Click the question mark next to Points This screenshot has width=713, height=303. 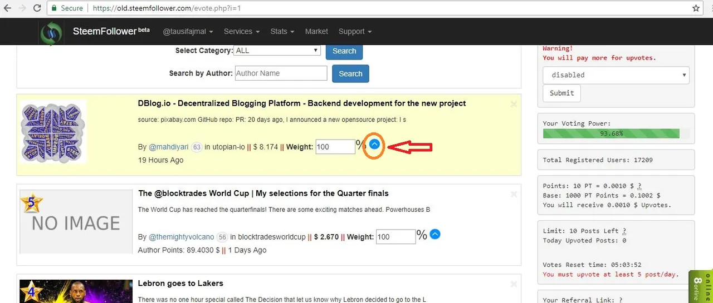[639, 186]
